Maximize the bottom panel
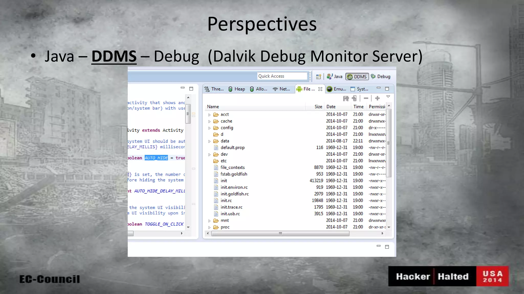This screenshot has width=524, height=294. [387, 247]
